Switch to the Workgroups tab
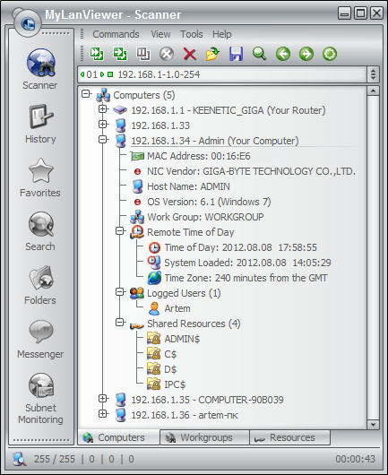Screen dimensions: 388x475 tap(204, 437)
